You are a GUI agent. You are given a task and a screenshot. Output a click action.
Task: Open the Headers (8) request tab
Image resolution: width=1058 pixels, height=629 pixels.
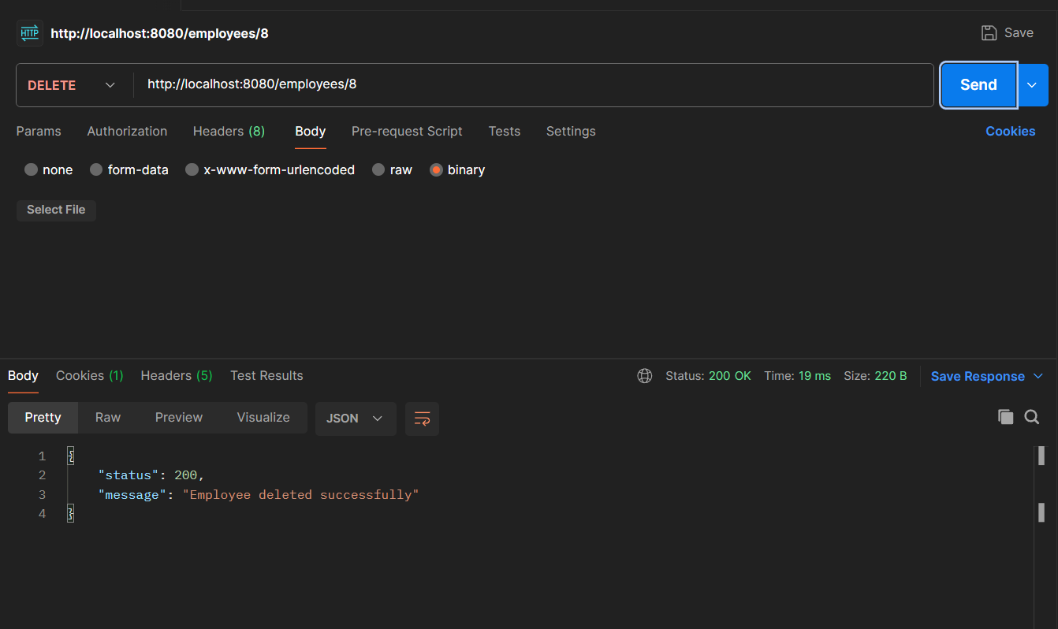(x=229, y=131)
